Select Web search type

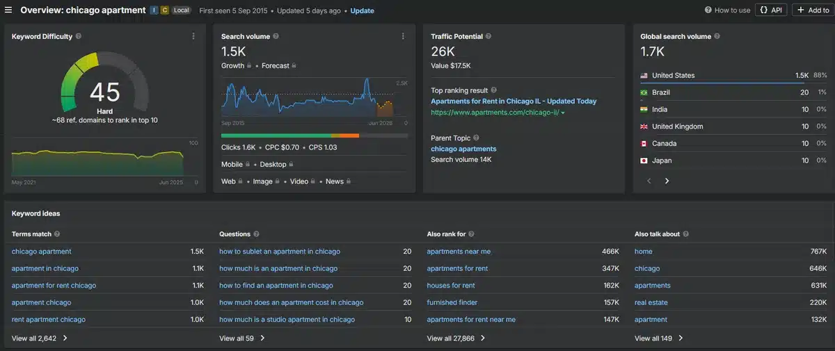228,181
